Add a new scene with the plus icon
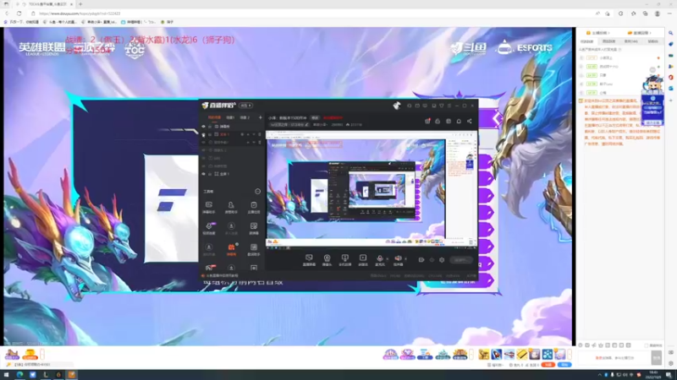This screenshot has height=380, width=677. tap(260, 117)
